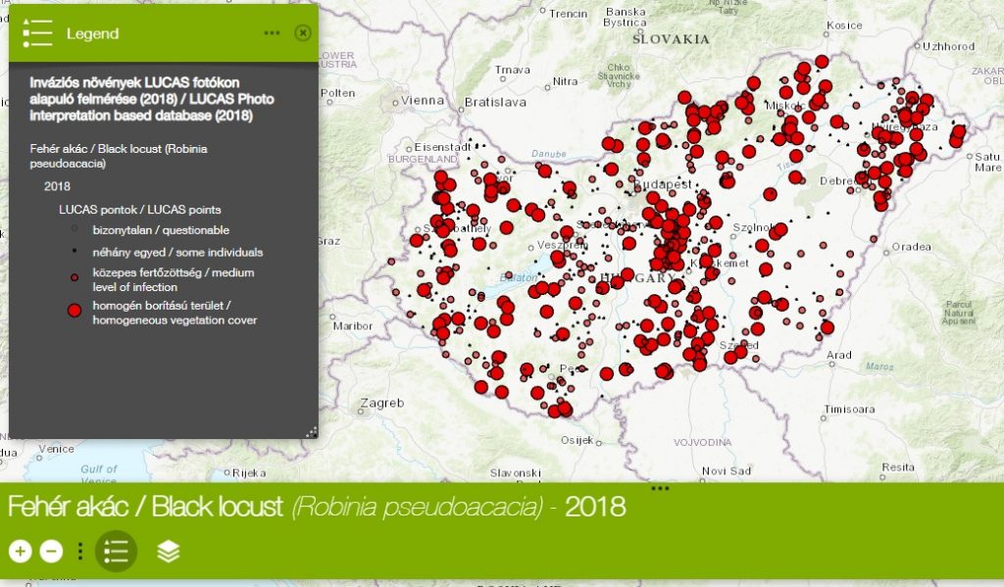Expand the bottom bar via three-dot handle
This screenshot has width=1004, height=587.
coord(659,487)
